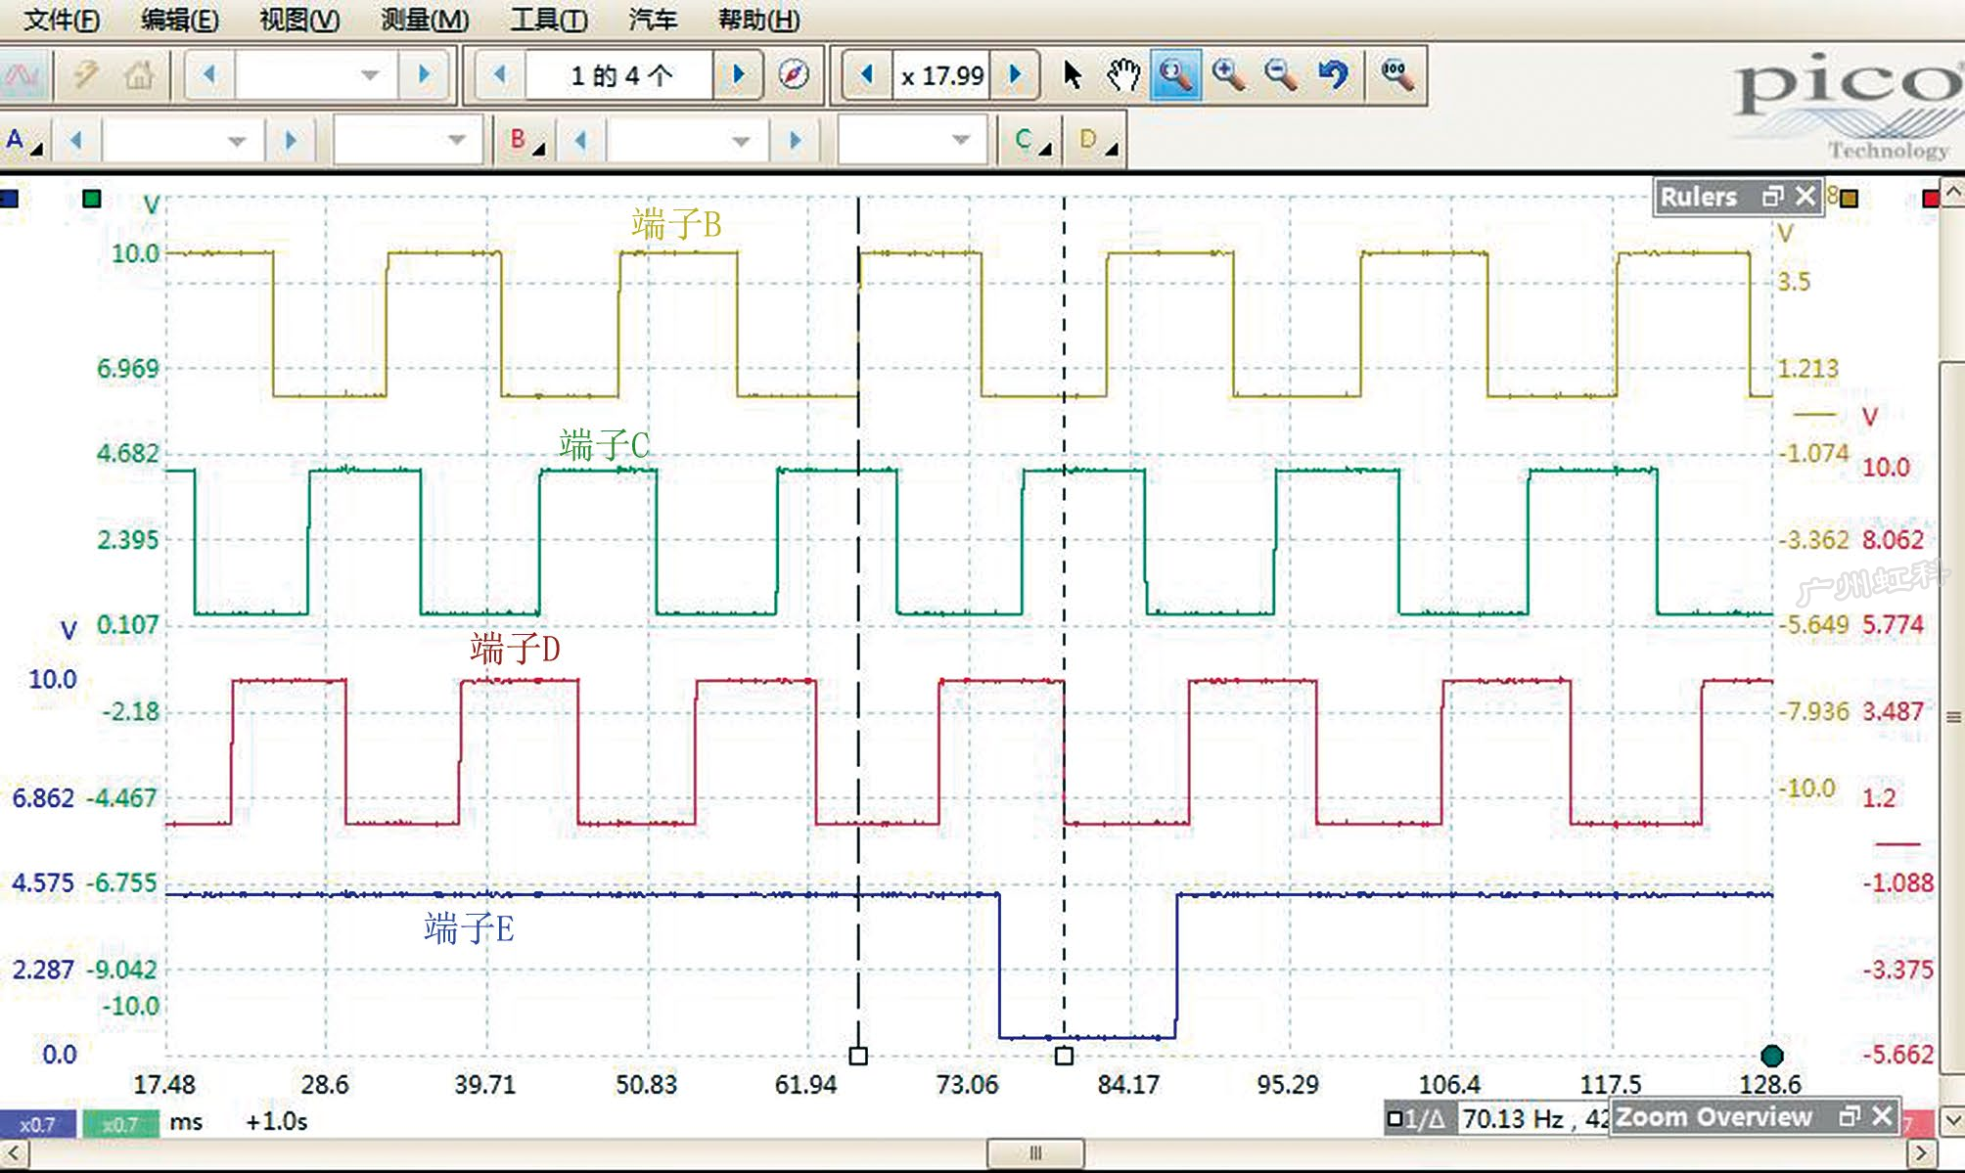Click the buffer field '1 的 4 个'
Screen dimensions: 1965x1173
point(620,75)
